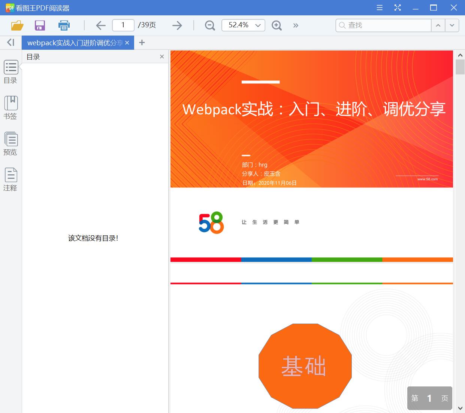Find next search result down arrow
Screen dimensions: 465x413
452,25
